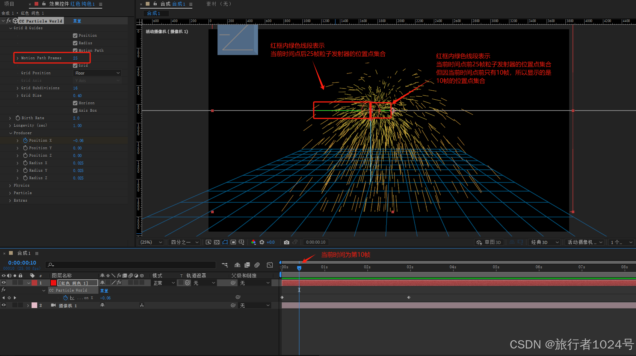Click the timeline search magnifier icon

(x=51, y=265)
